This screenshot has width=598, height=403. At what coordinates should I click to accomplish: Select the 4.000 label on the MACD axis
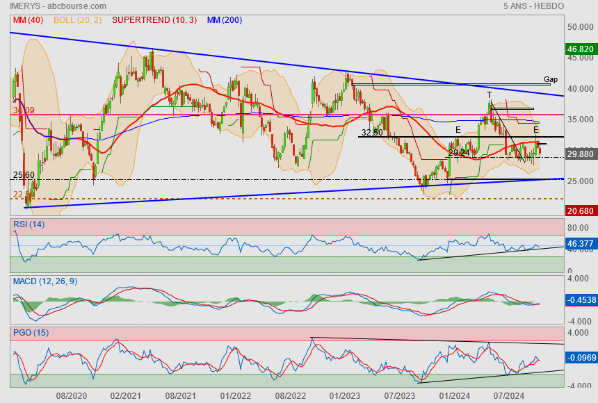point(578,279)
